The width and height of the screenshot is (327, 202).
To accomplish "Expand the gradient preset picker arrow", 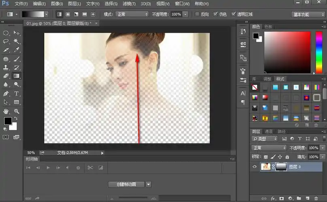I will pos(46,14).
